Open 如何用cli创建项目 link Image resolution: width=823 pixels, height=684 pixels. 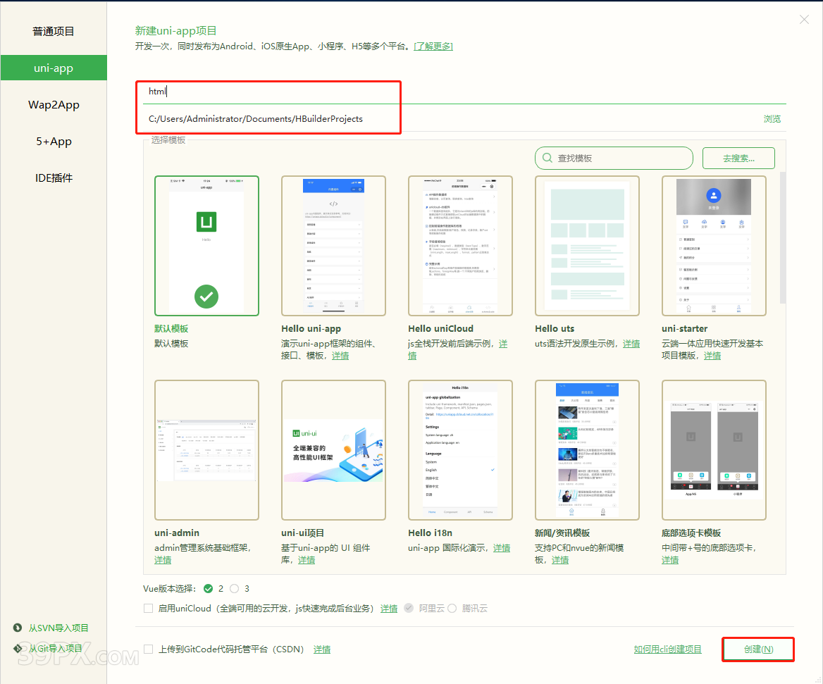tap(668, 649)
